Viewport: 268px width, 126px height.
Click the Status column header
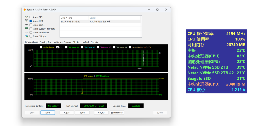point(115,18)
